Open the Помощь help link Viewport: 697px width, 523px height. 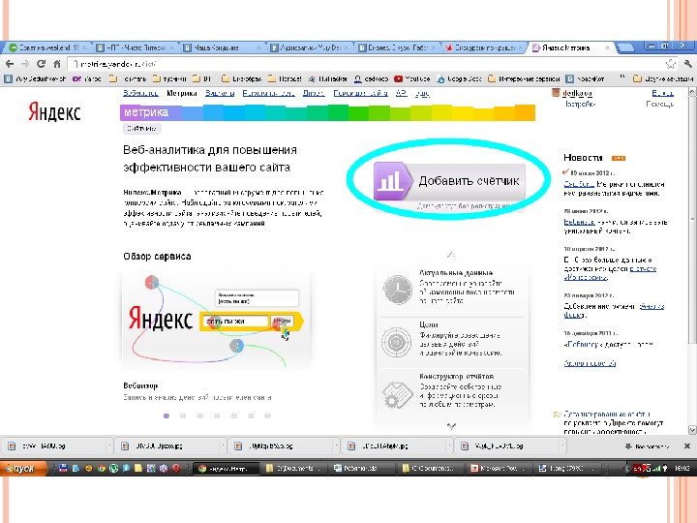660,104
